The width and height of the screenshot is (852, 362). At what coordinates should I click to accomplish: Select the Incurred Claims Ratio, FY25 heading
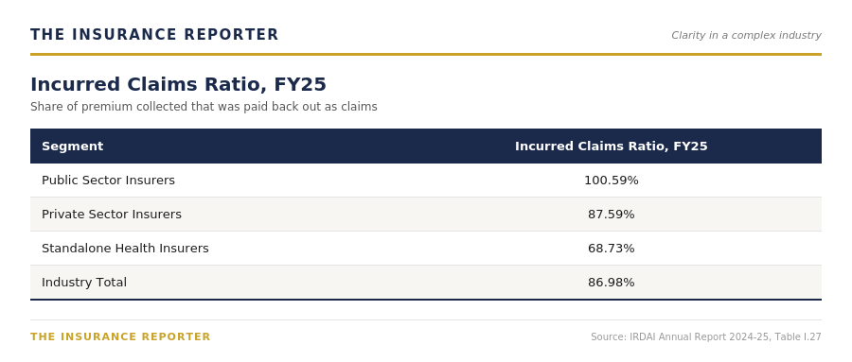coord(178,85)
